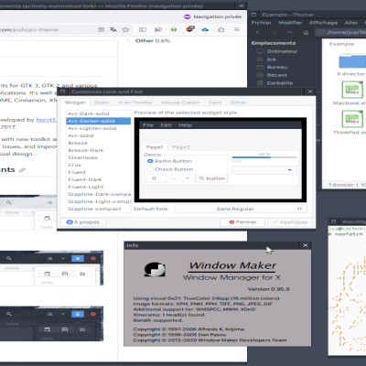The image size is (366, 366).
Task: Go to home folder in Thunar toolbar
Action: point(306,32)
